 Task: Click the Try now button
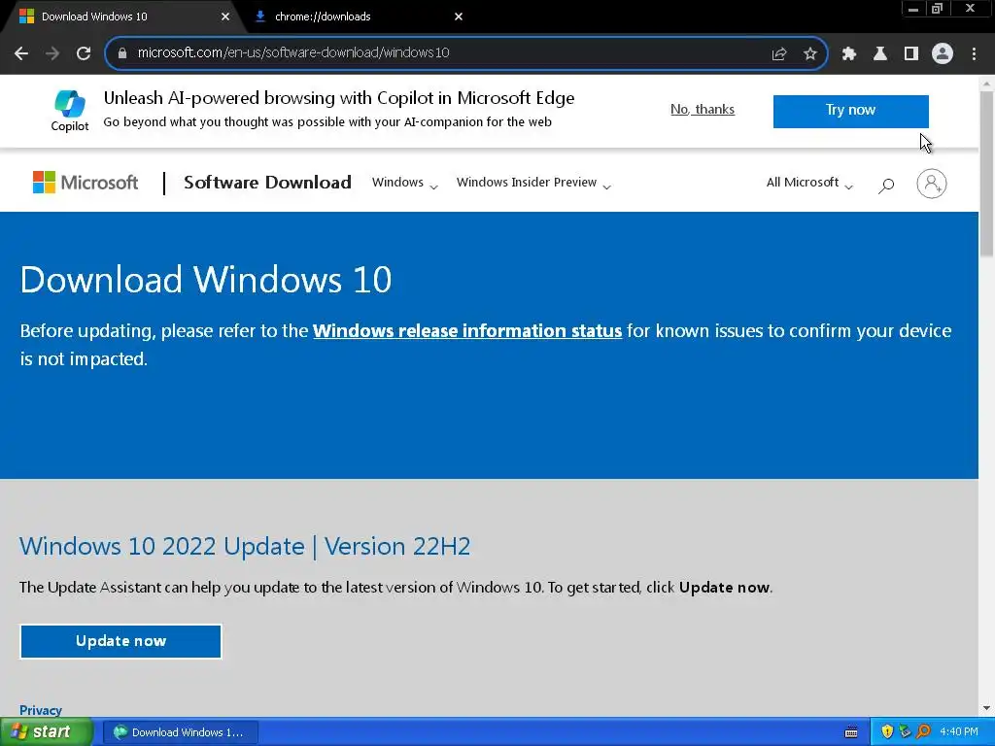(850, 111)
